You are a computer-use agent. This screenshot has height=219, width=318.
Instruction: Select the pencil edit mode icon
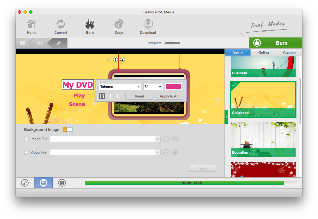(59, 43)
